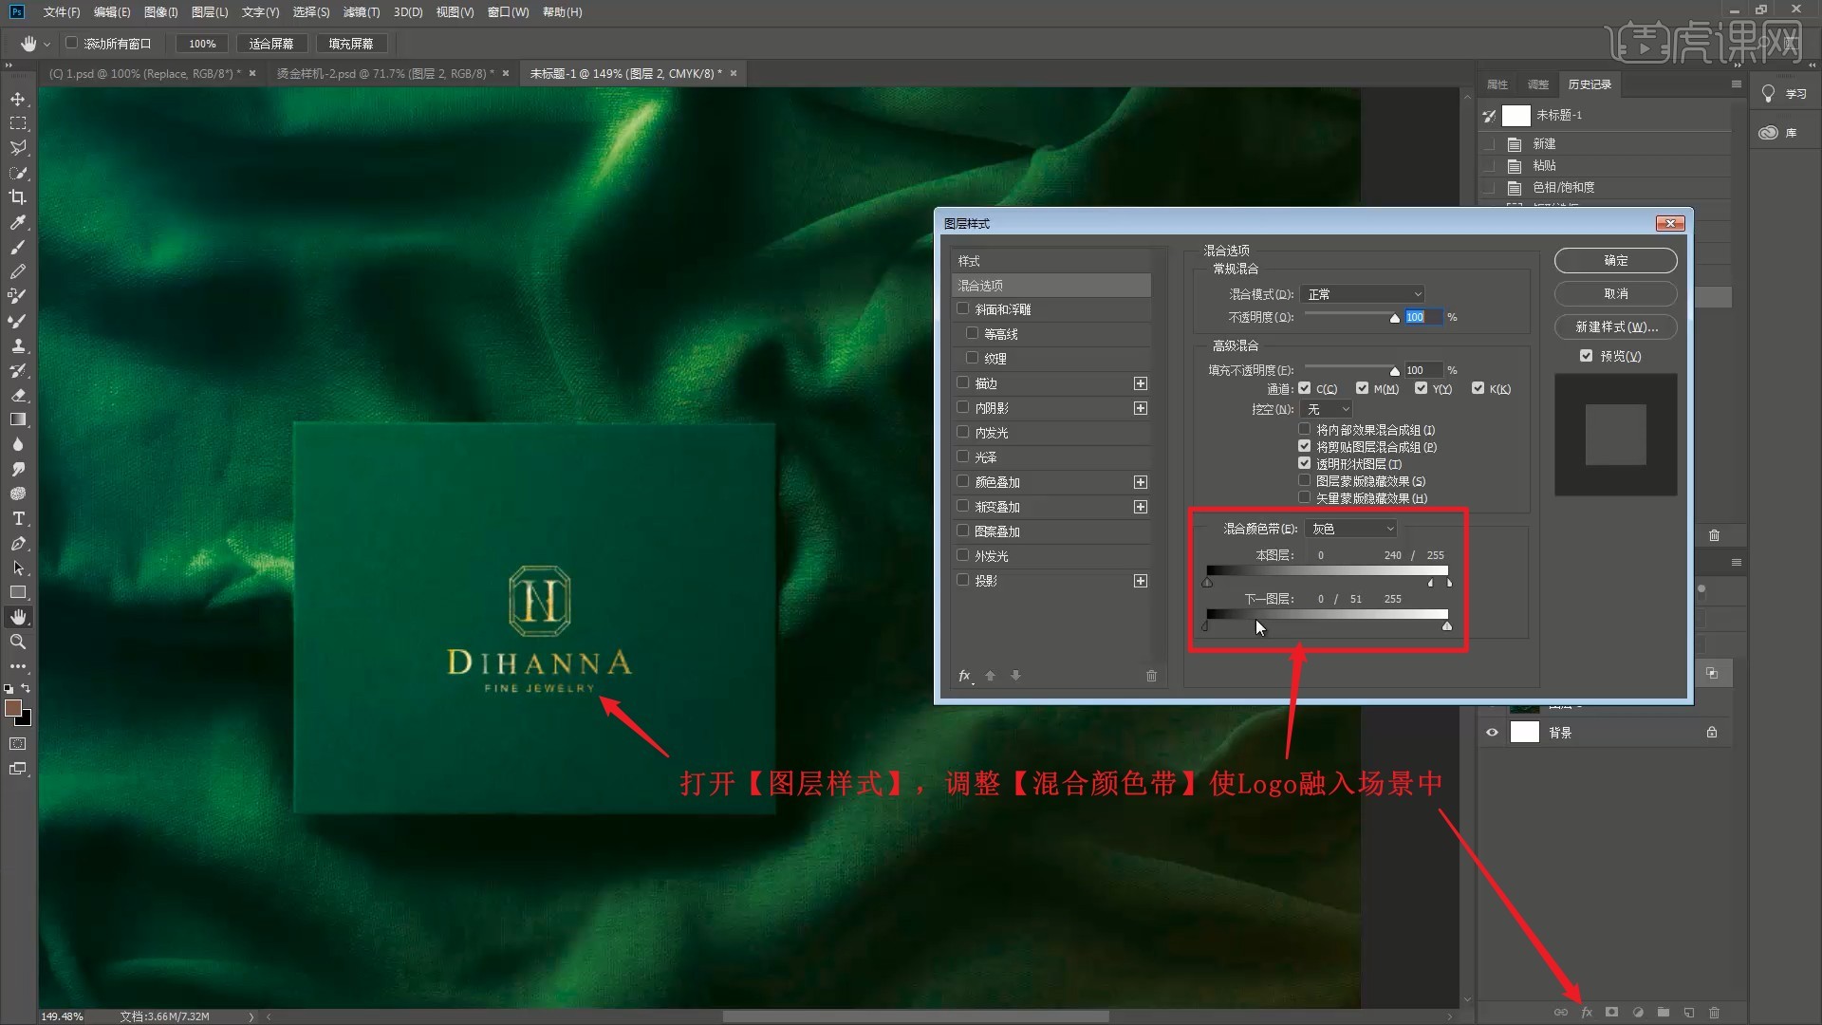
Task: Click the delete layer trash icon
Action: pos(1714,1012)
